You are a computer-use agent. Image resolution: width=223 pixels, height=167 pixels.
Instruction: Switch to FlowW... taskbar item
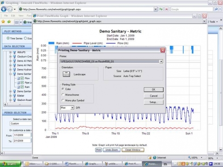[x=73, y=164]
